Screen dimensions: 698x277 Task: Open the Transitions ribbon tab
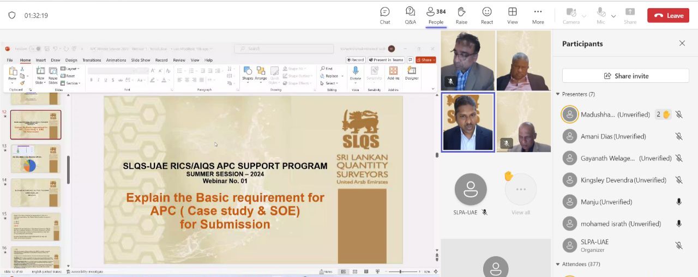tap(92, 60)
